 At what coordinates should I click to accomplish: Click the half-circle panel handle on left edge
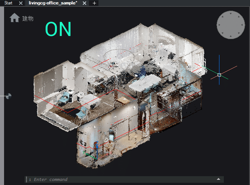[9, 96]
